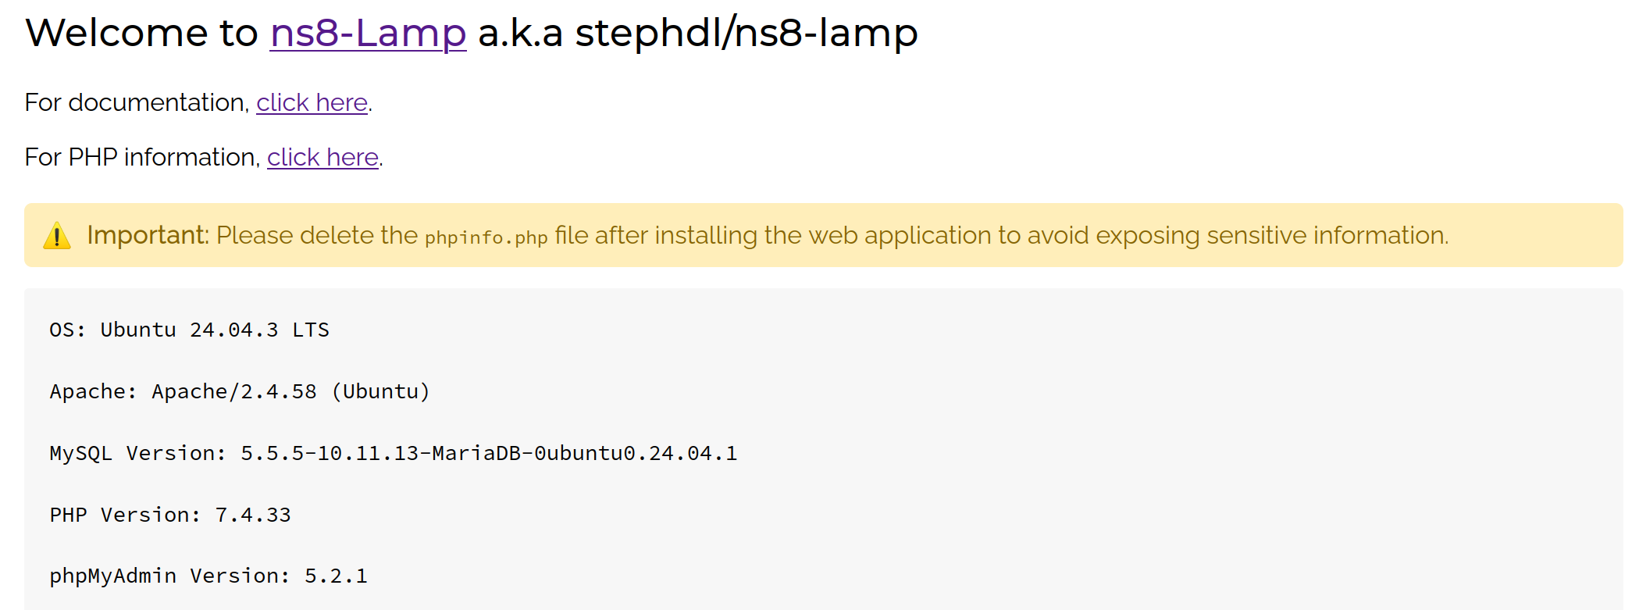The height and width of the screenshot is (610, 1632).
Task: Click the phpinfo.php filename in the warning
Action: (486, 237)
